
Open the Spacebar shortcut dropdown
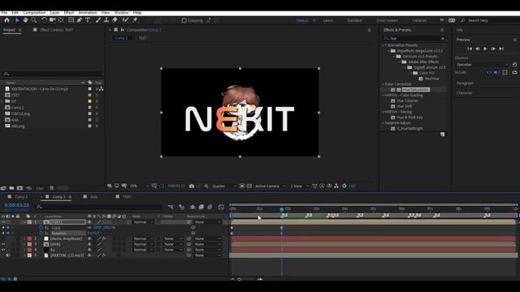482,65
